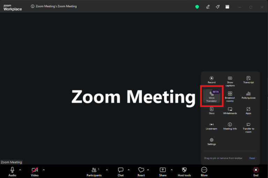Mute microphone with Audio button
Image resolution: width=268 pixels, height=178 pixels.
point(12,172)
